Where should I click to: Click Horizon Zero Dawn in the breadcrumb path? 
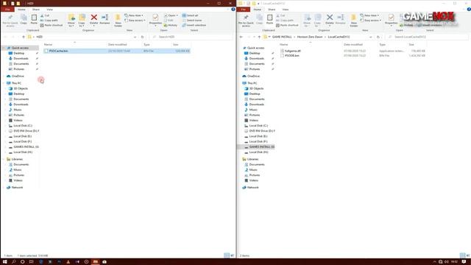[x=310, y=37]
